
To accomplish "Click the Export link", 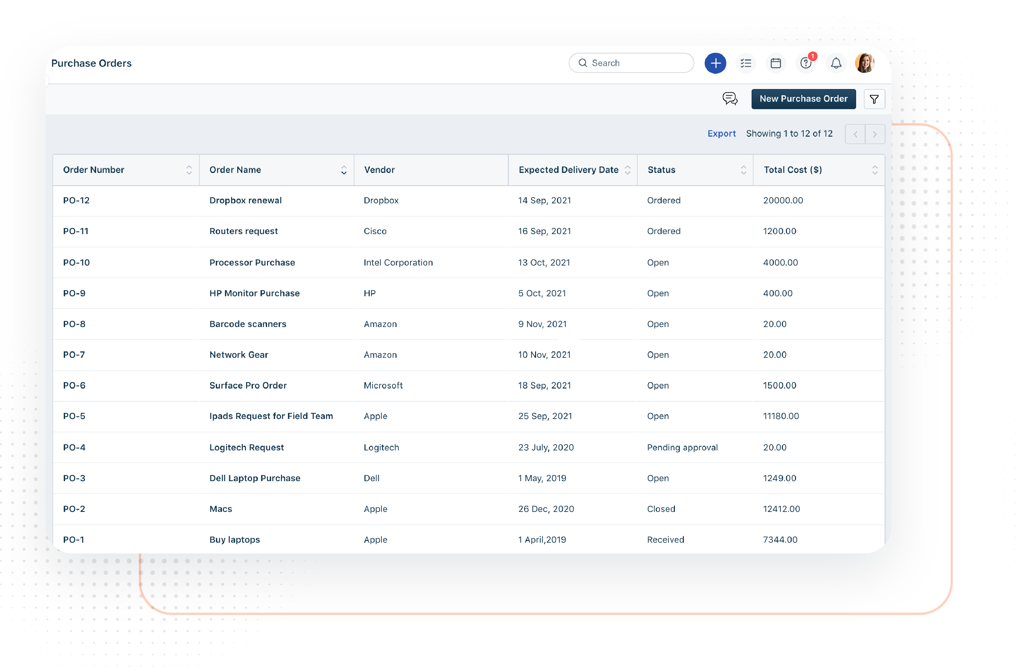I will click(x=721, y=133).
